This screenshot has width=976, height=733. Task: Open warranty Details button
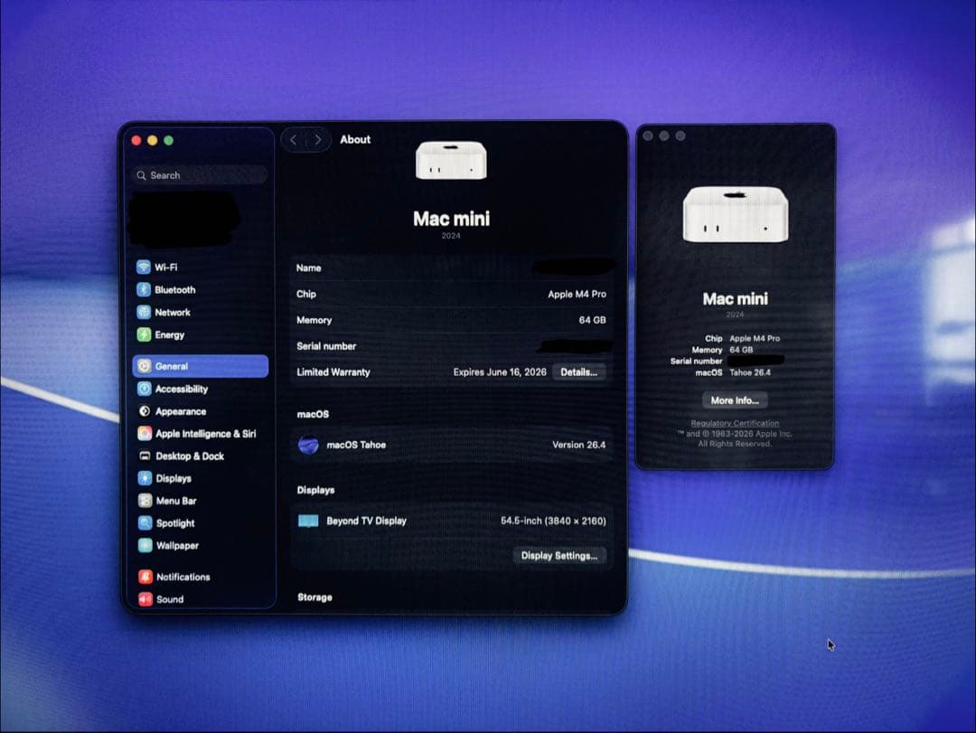coord(579,371)
